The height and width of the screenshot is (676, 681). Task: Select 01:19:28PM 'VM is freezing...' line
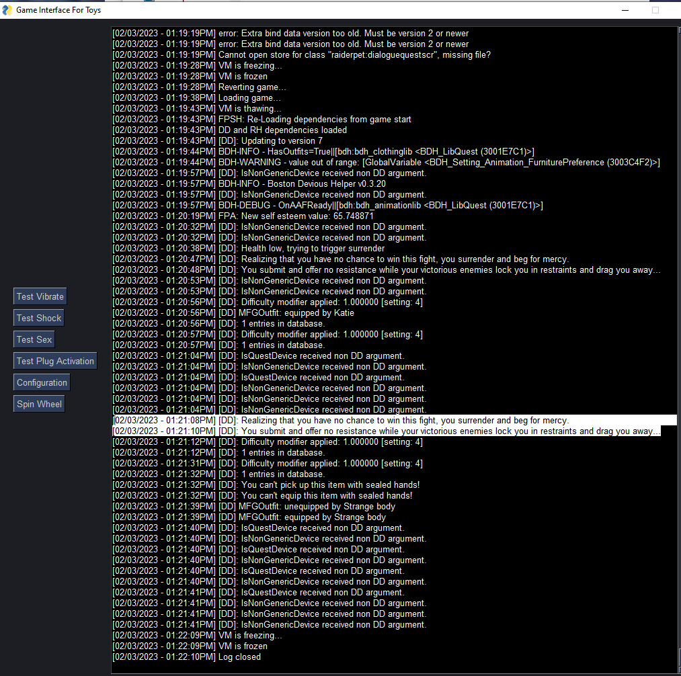(198, 66)
